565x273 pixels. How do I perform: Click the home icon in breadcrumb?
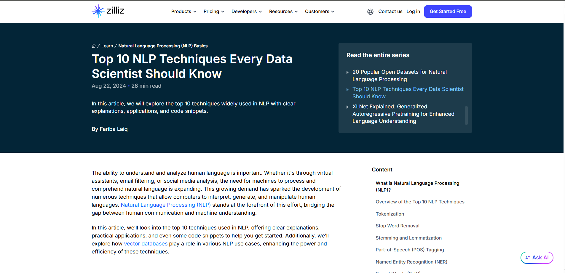click(x=94, y=46)
